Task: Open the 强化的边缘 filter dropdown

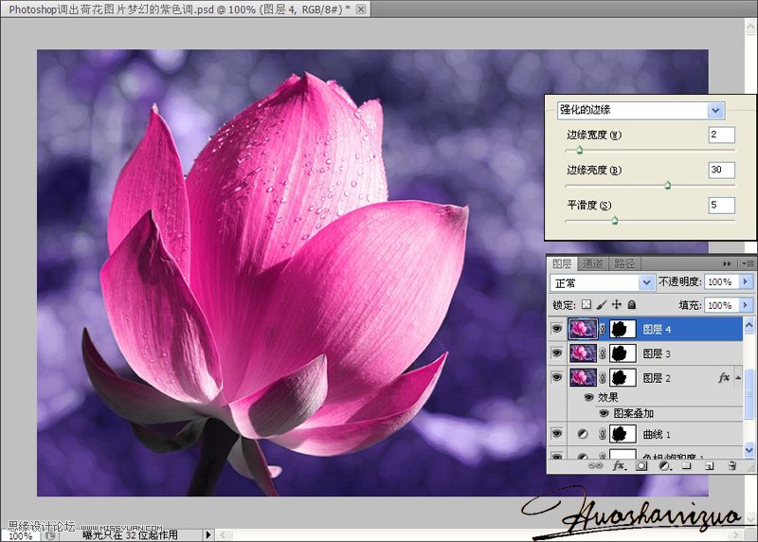Action: pos(715,110)
